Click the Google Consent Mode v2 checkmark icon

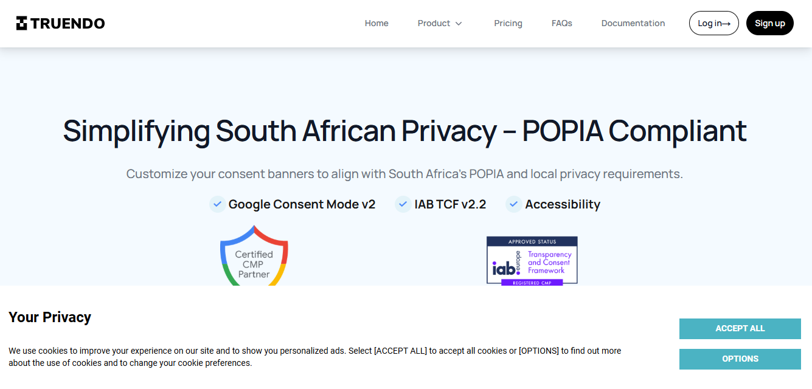(217, 204)
